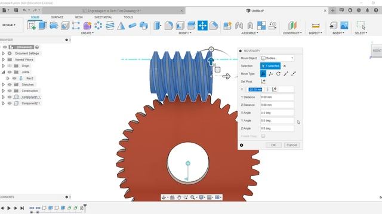
Task: Select the Pipe tool icon
Action: tap(133, 26)
